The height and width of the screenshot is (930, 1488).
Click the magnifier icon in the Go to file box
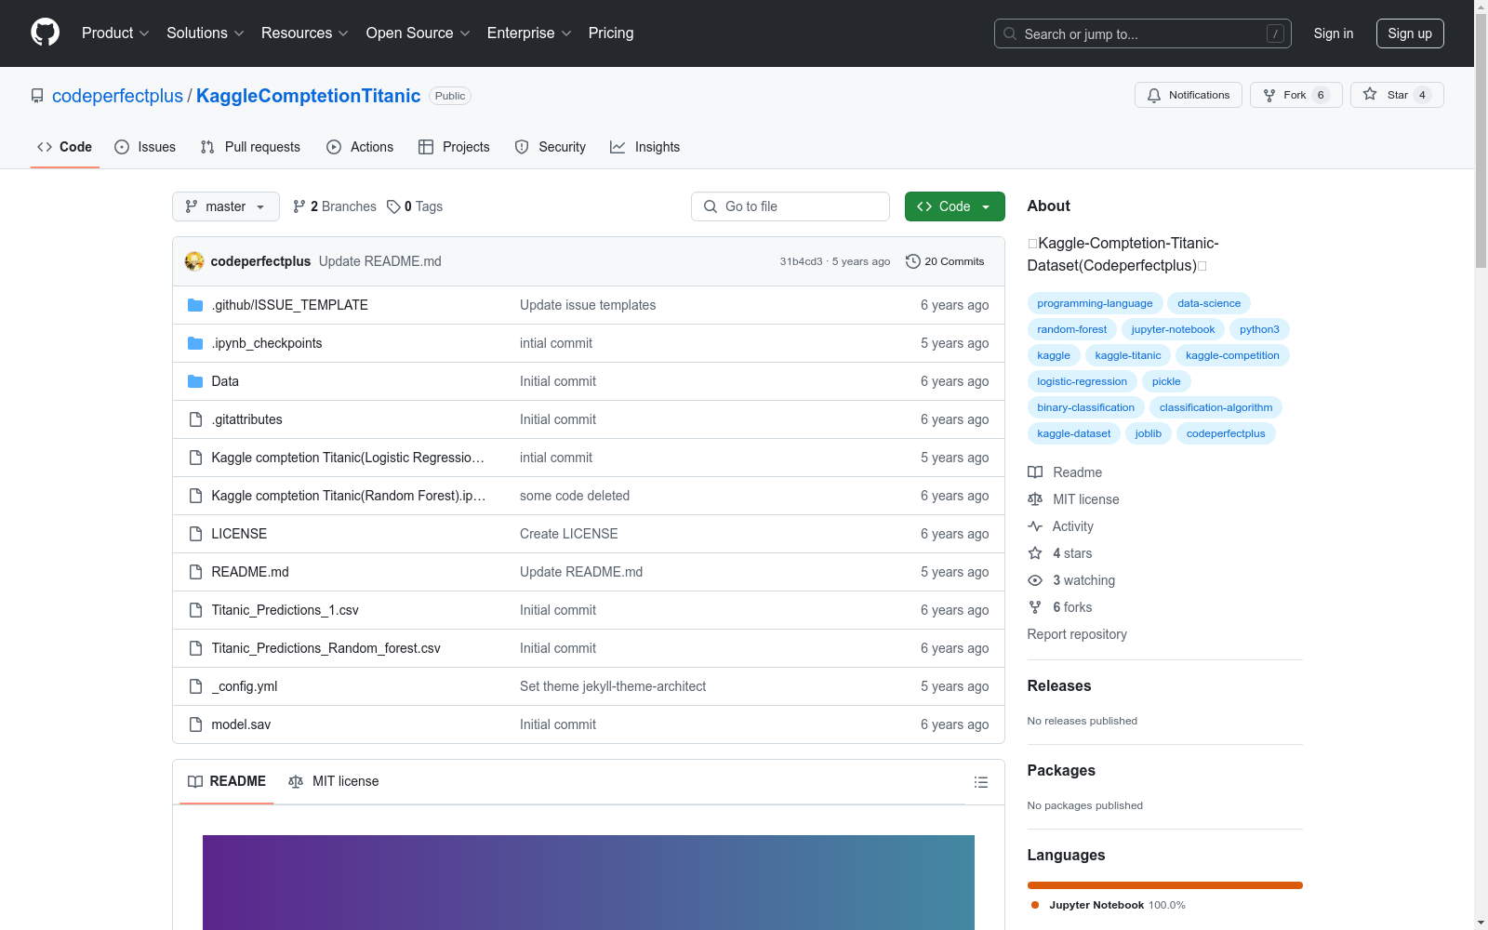711,206
